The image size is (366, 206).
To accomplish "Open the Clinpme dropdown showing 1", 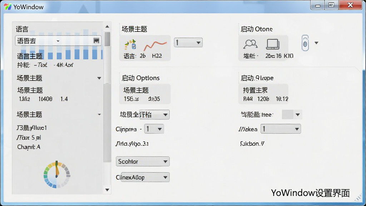I will coord(154,129).
